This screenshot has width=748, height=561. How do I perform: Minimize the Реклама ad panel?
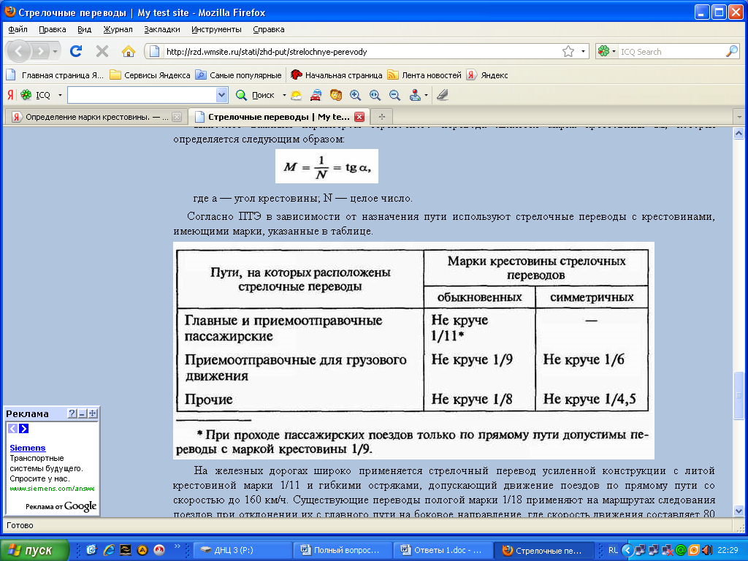[82, 413]
